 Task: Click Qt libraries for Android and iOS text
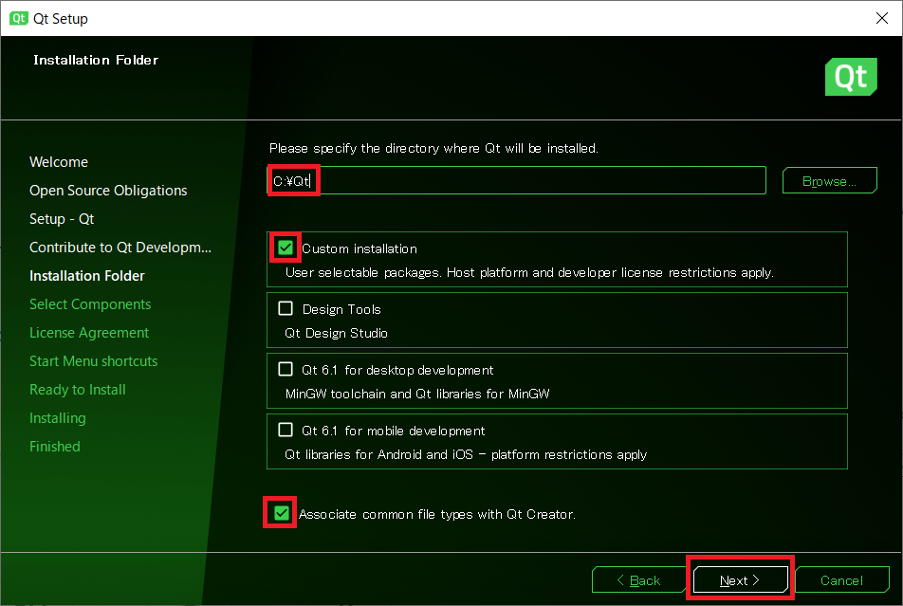tap(466, 454)
